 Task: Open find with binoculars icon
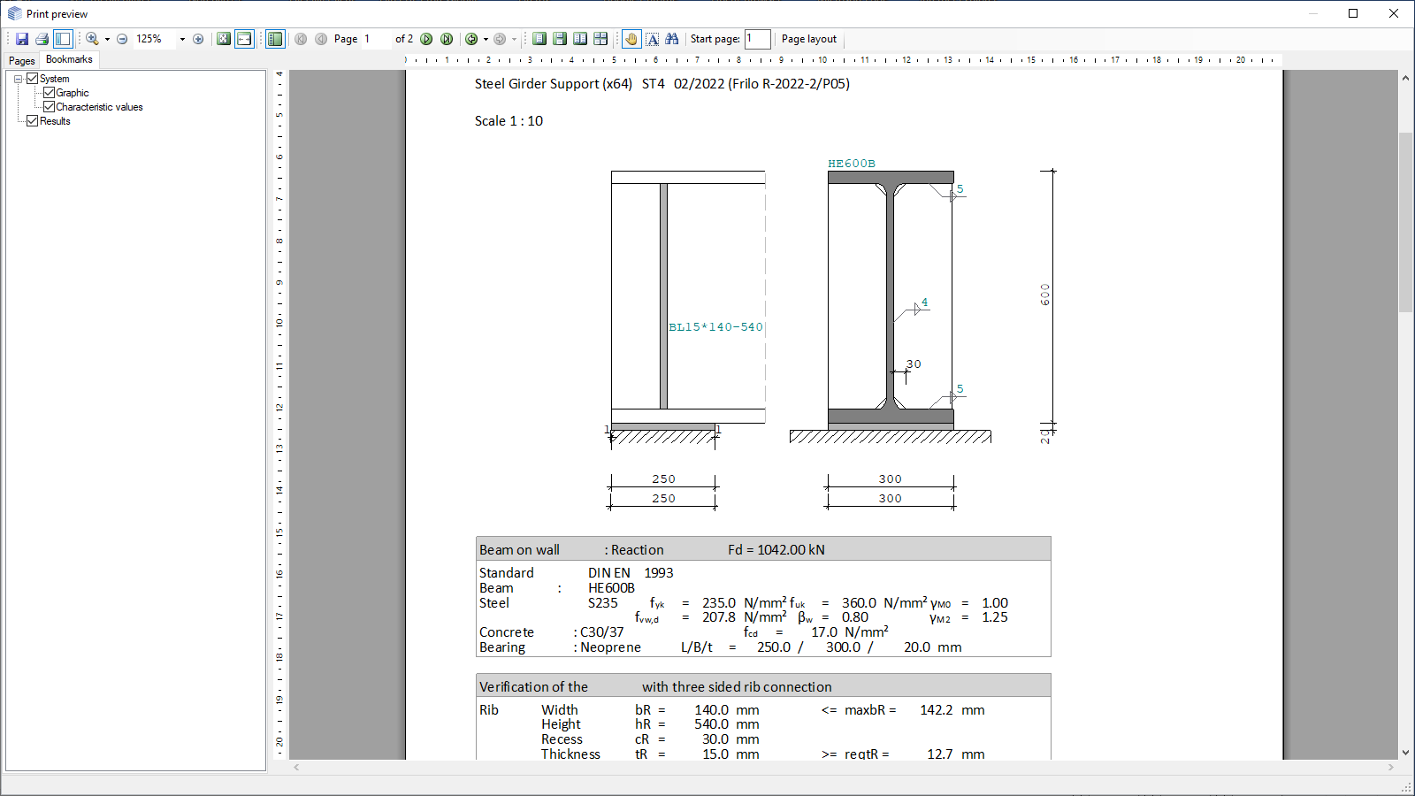click(672, 39)
